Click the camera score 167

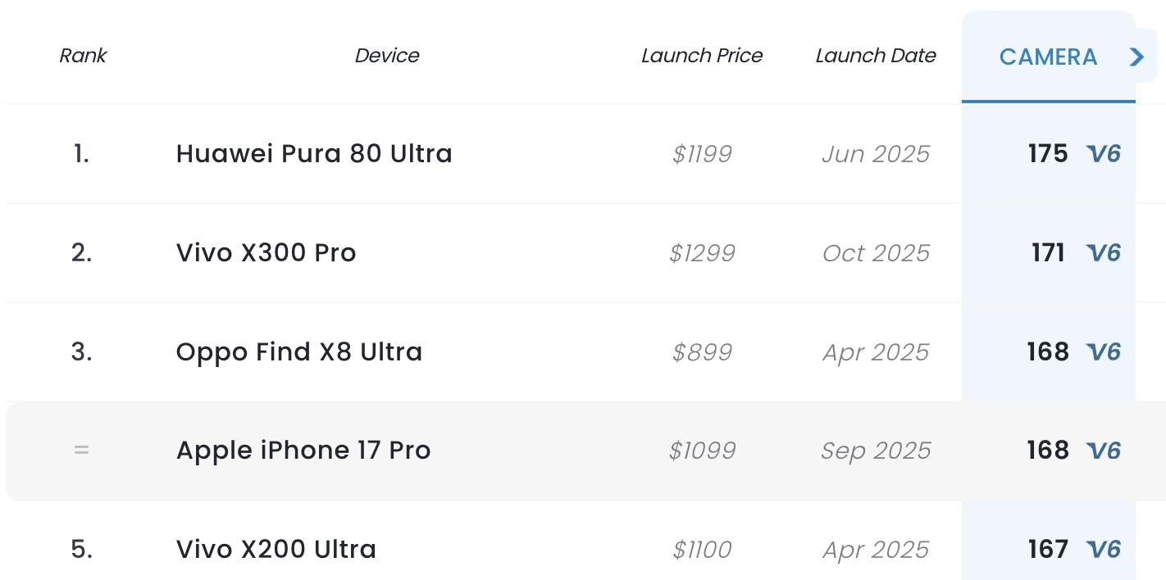pos(1048,550)
